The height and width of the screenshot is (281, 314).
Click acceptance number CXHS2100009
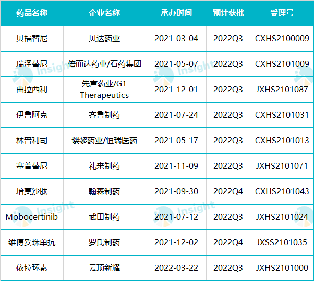tap(282, 39)
